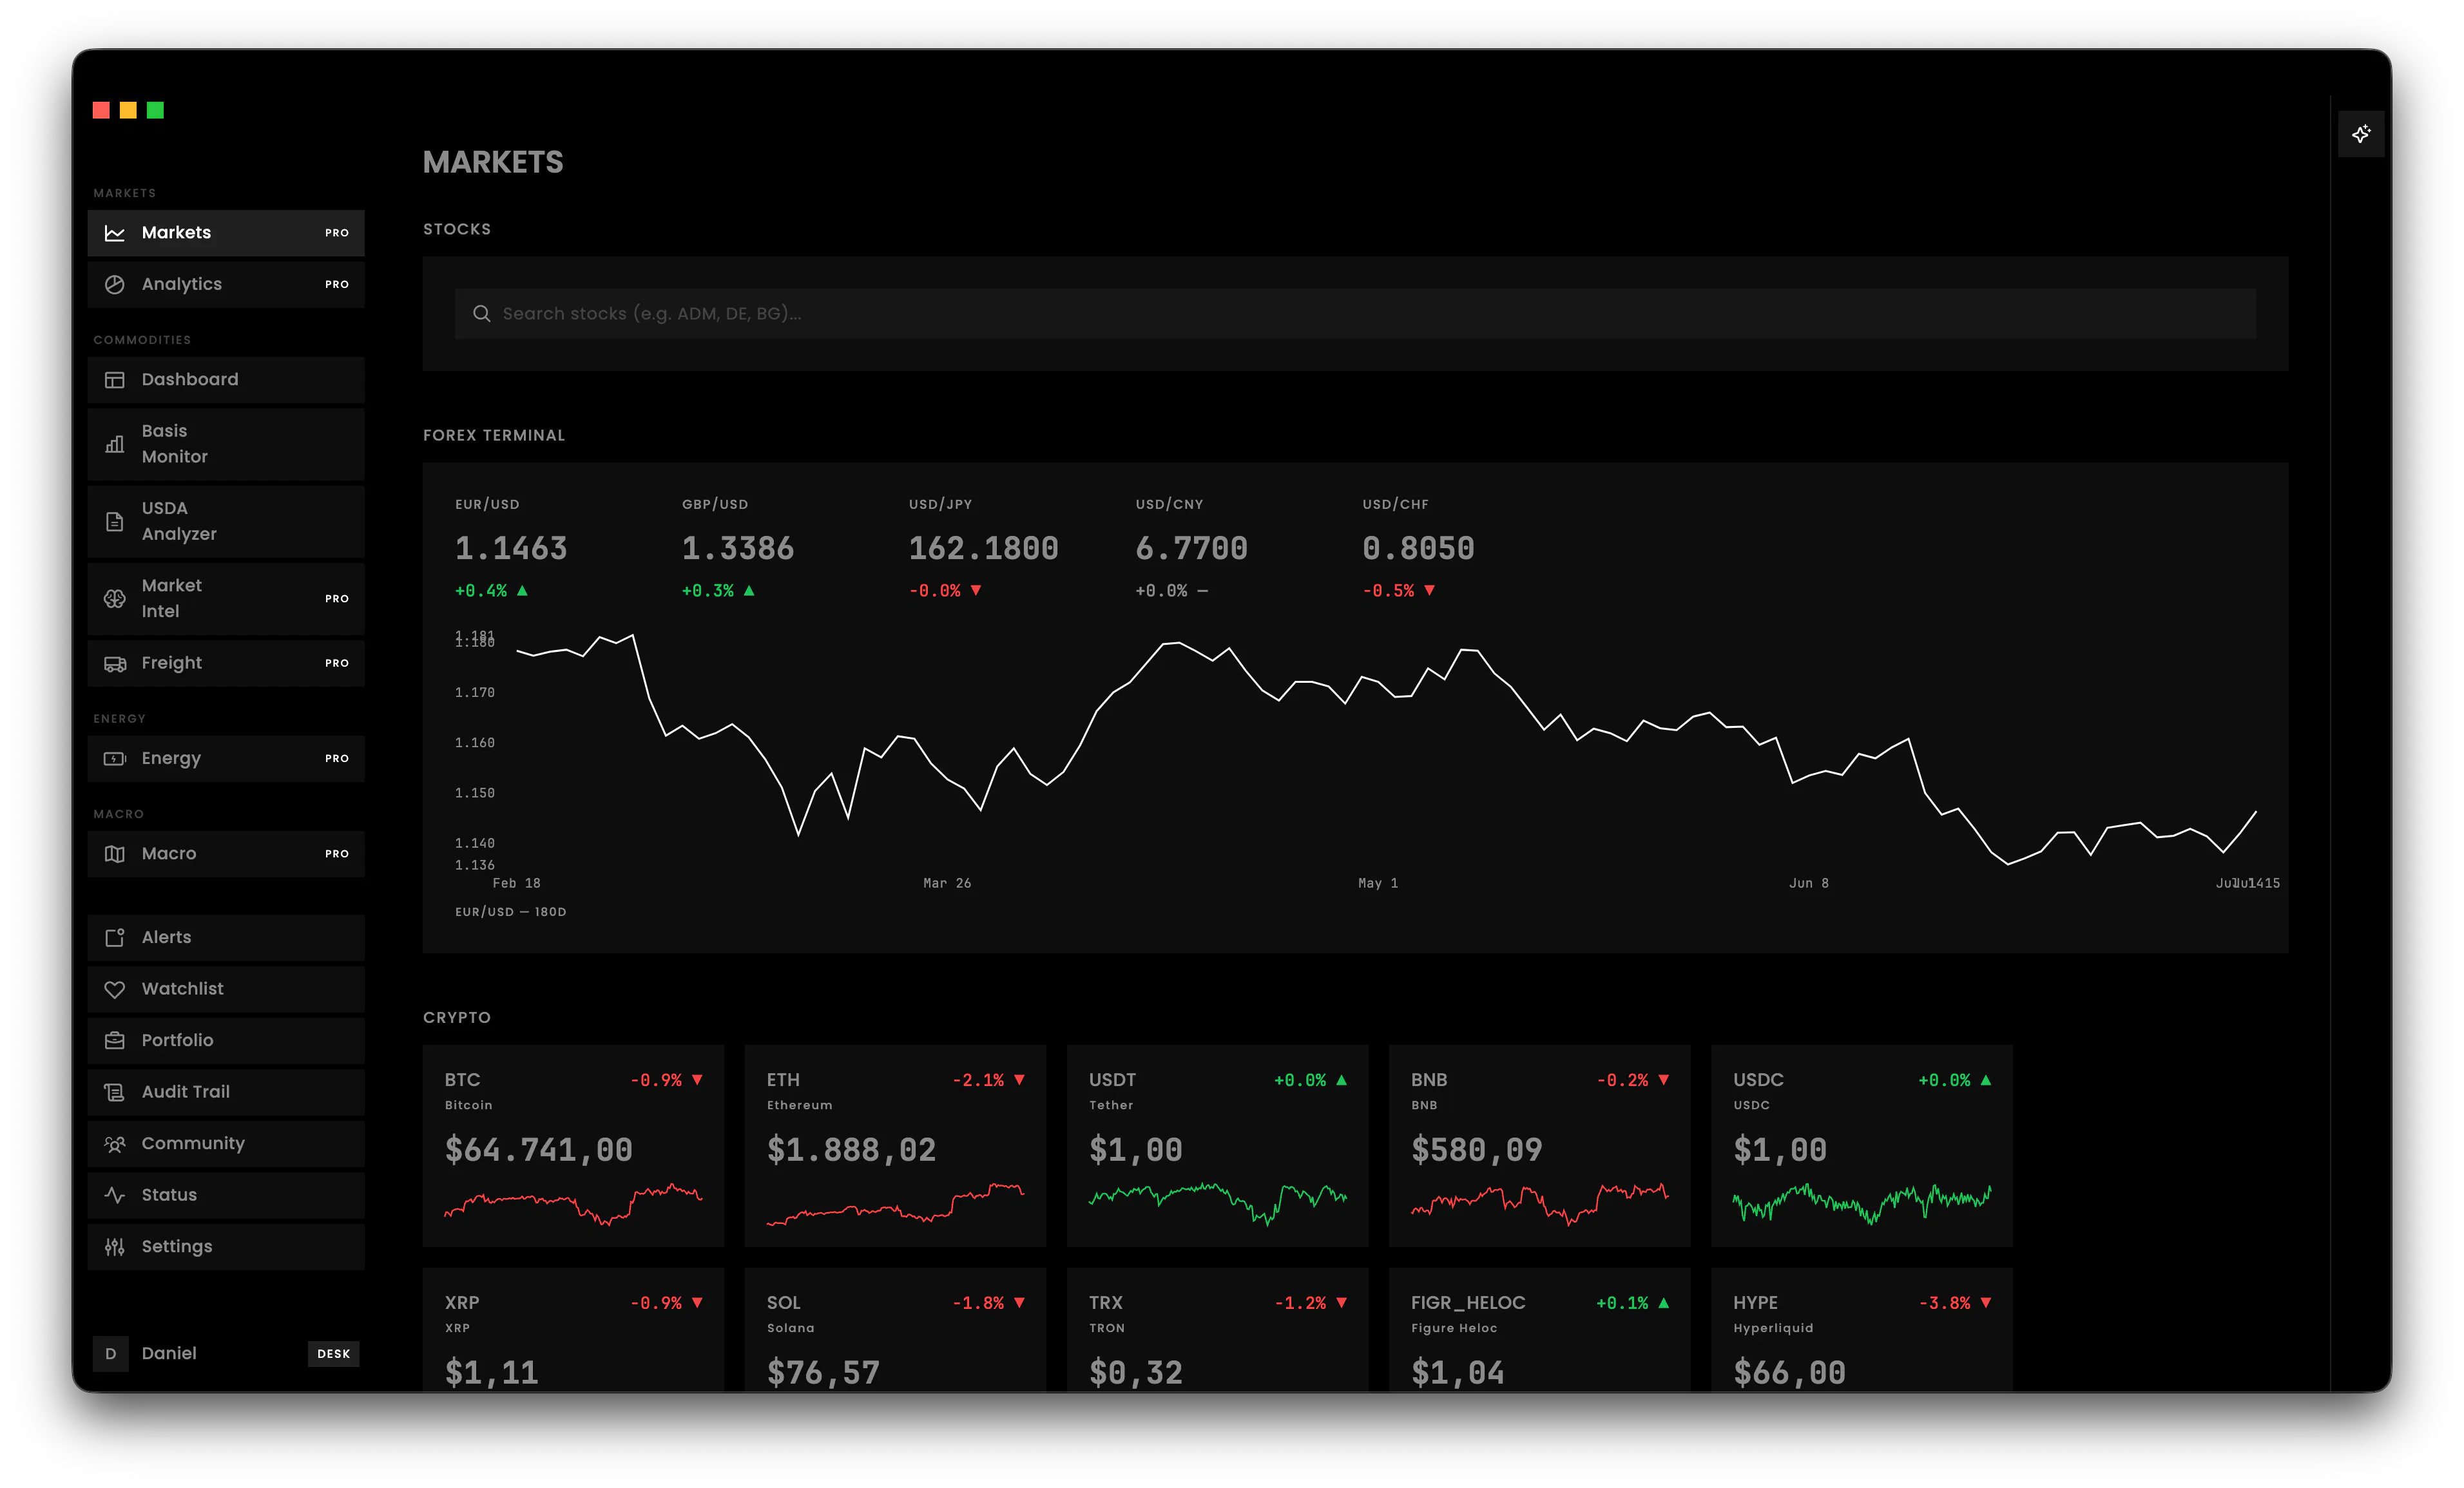
Task: Click the USDC green sparkline chart
Action: (x=1861, y=1204)
